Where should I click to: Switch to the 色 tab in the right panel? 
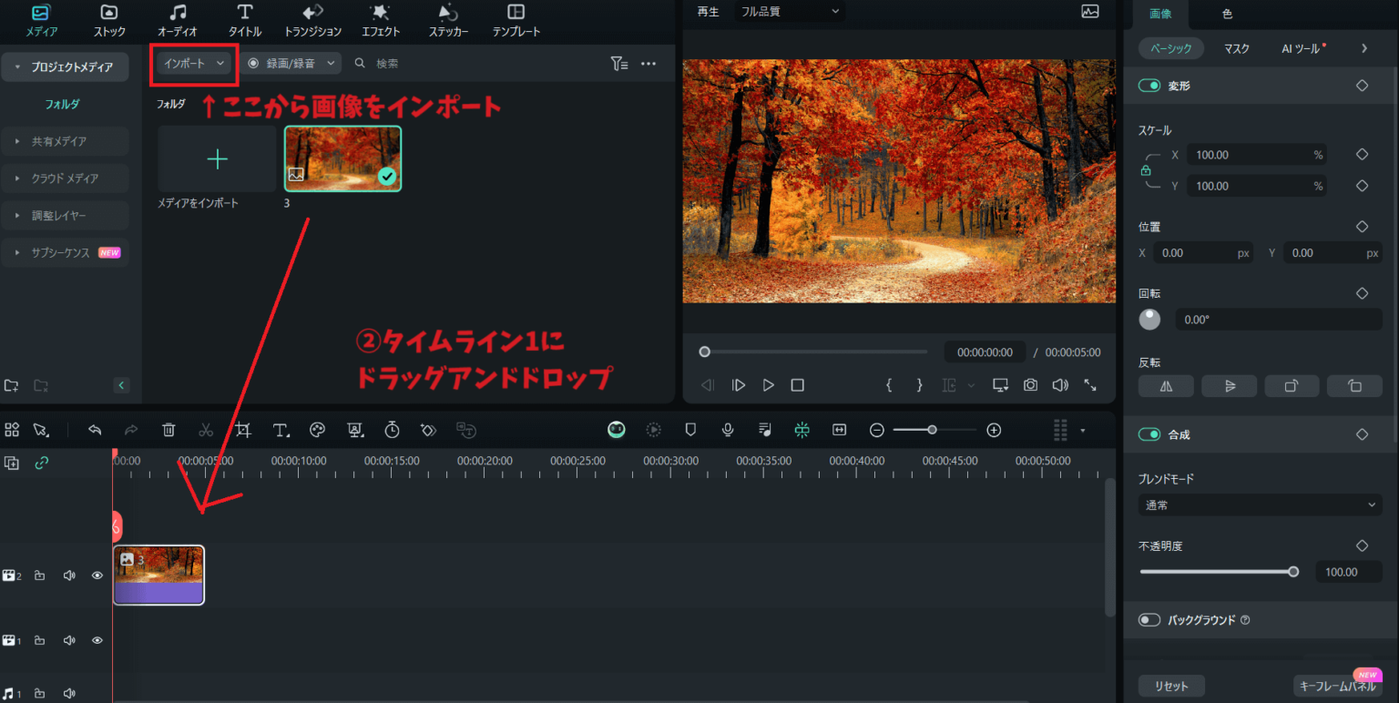point(1226,14)
